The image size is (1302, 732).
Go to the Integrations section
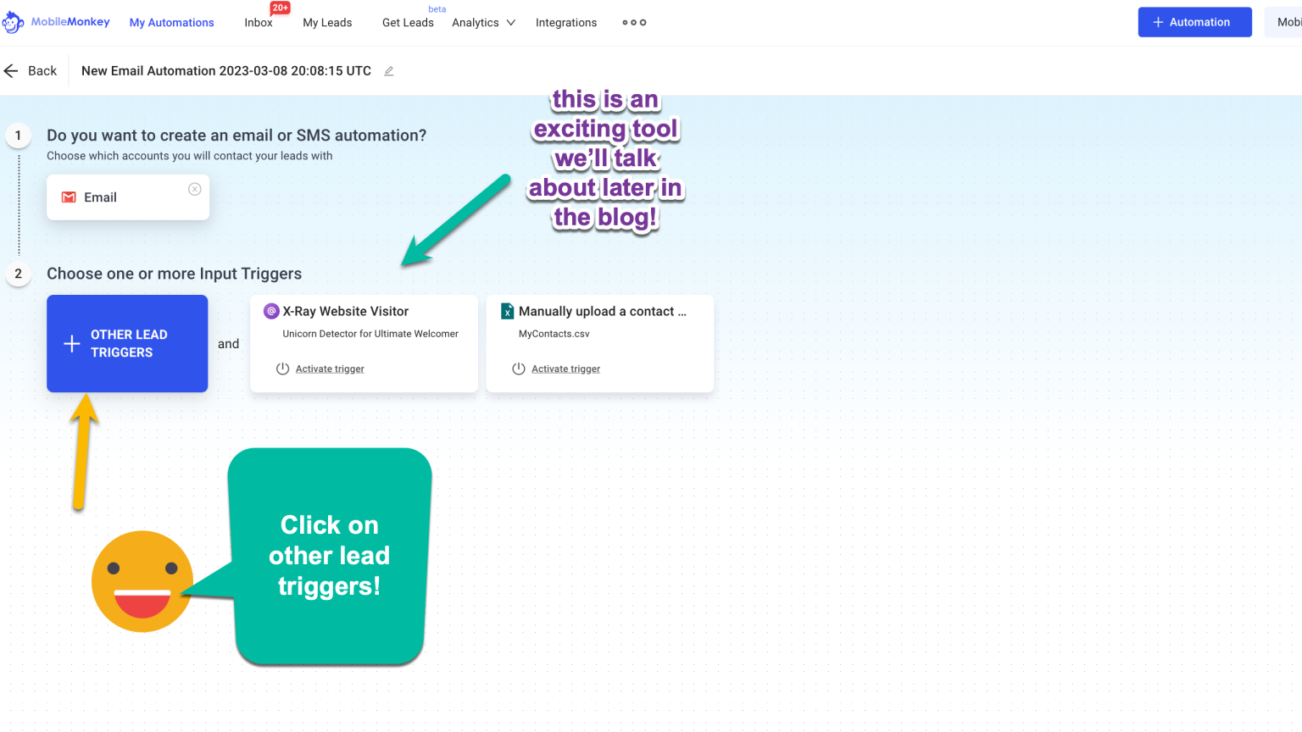[x=565, y=23]
